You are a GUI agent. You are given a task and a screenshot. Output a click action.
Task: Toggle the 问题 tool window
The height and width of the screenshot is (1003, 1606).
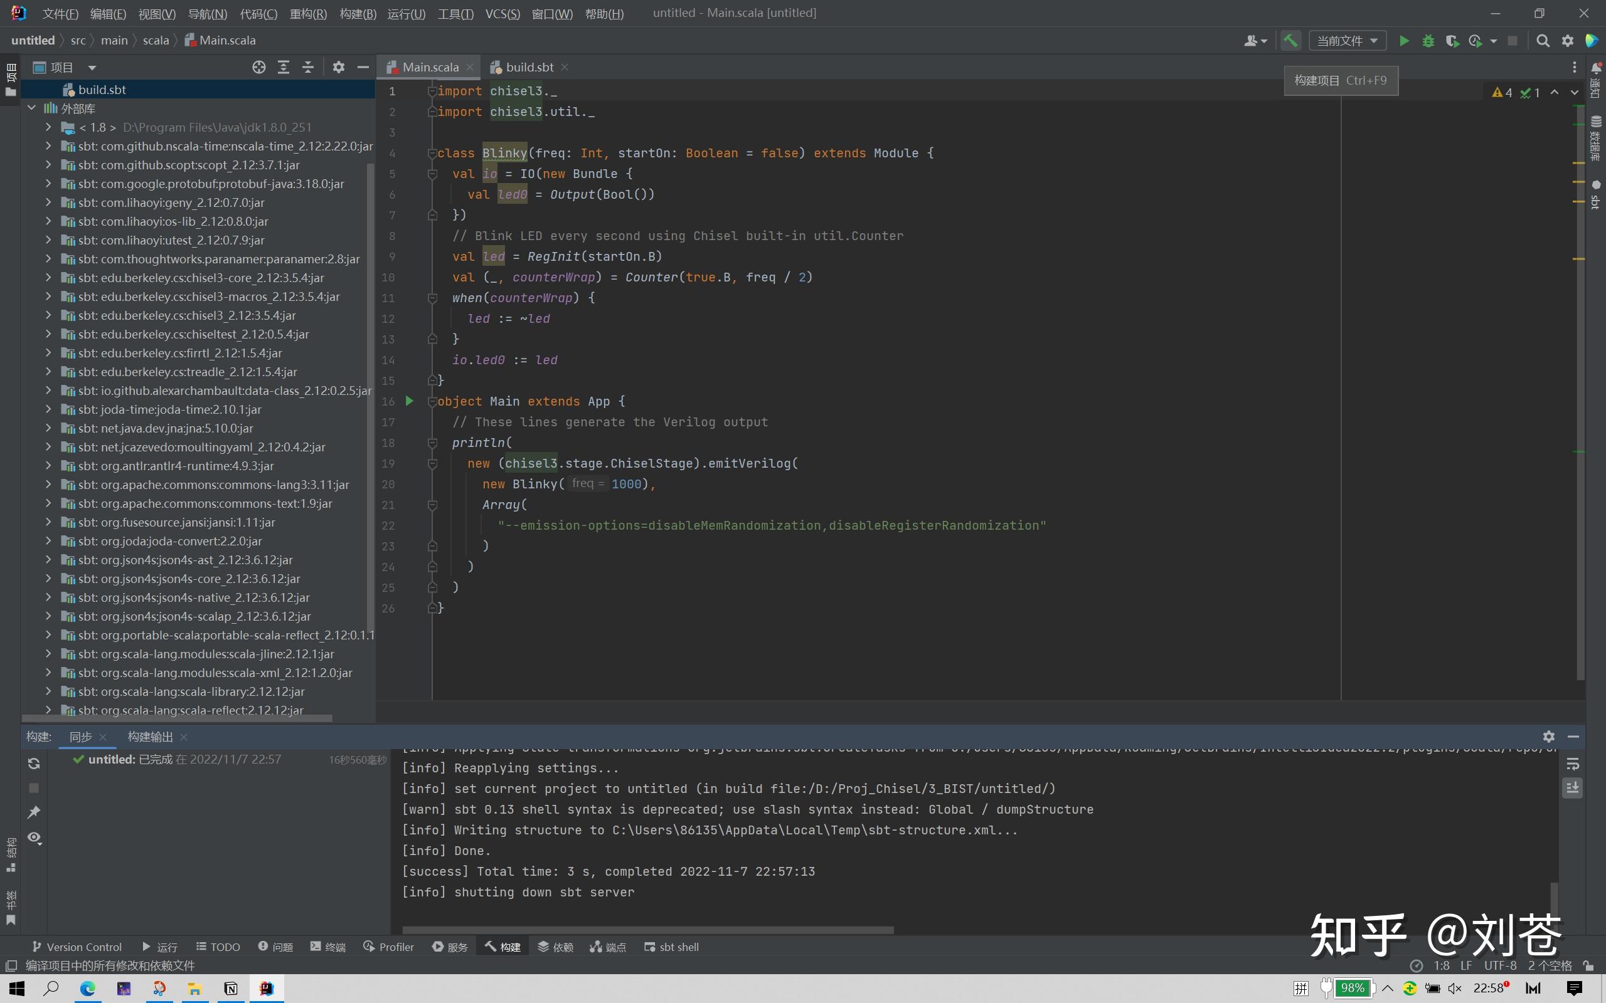(275, 947)
